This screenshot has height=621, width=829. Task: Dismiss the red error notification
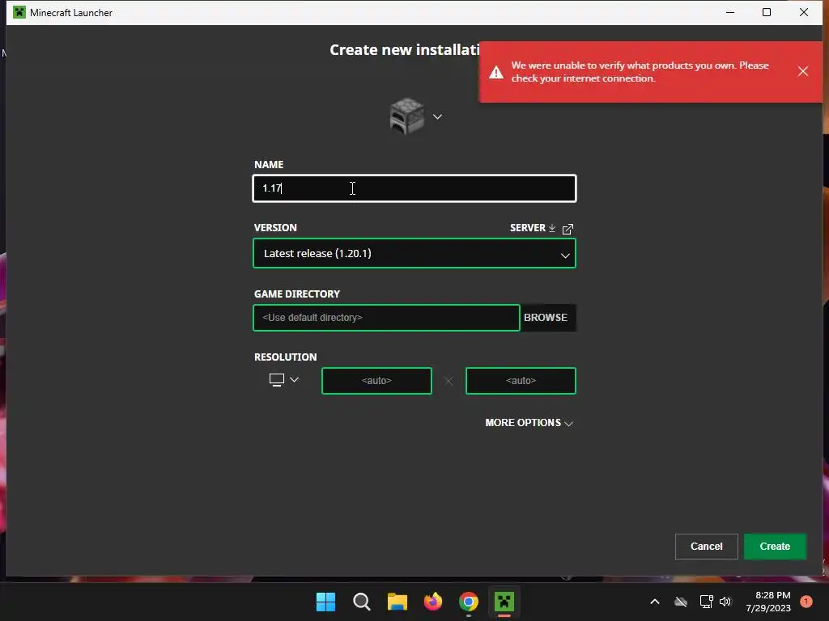(802, 71)
